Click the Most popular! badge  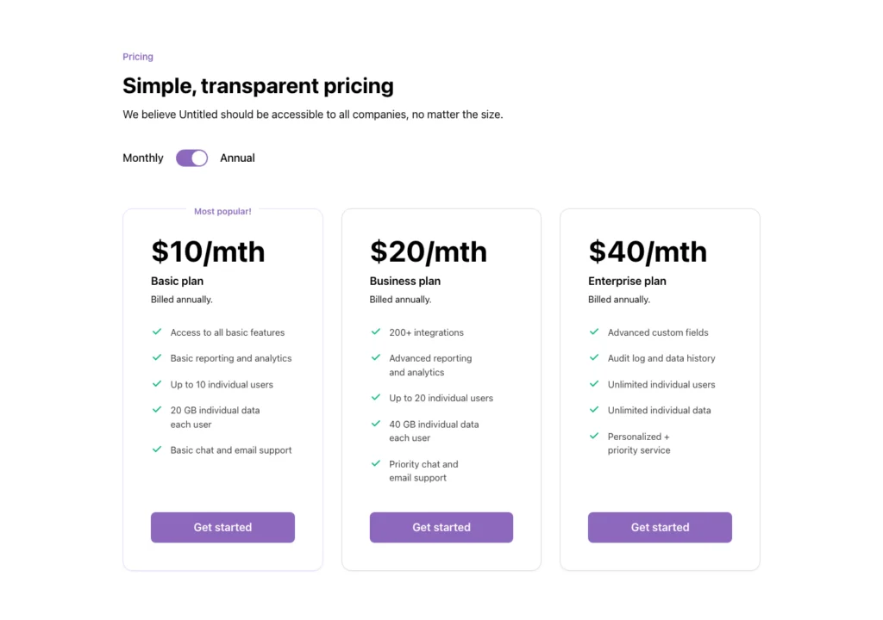[221, 211]
